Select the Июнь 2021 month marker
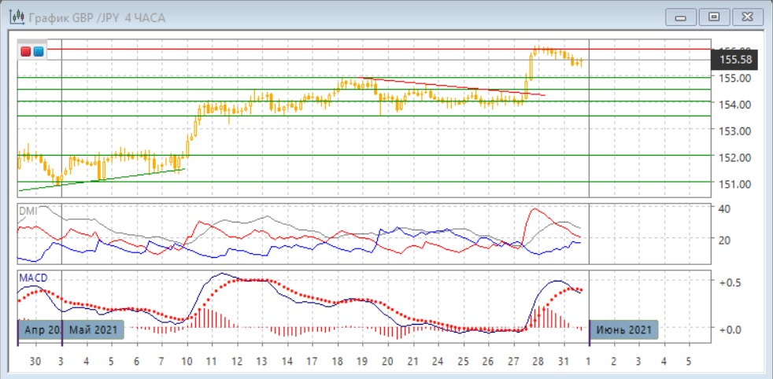The width and height of the screenshot is (773, 379). point(623,330)
